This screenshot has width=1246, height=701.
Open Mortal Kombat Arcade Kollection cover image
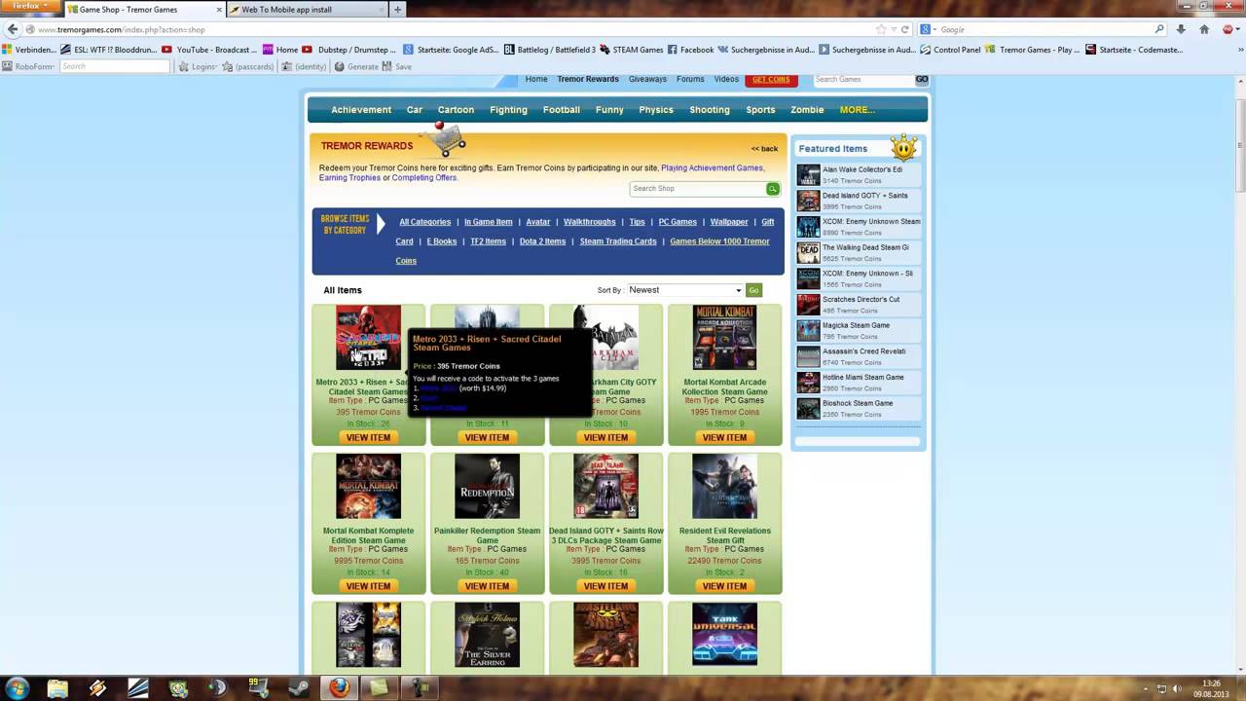pyautogui.click(x=724, y=338)
